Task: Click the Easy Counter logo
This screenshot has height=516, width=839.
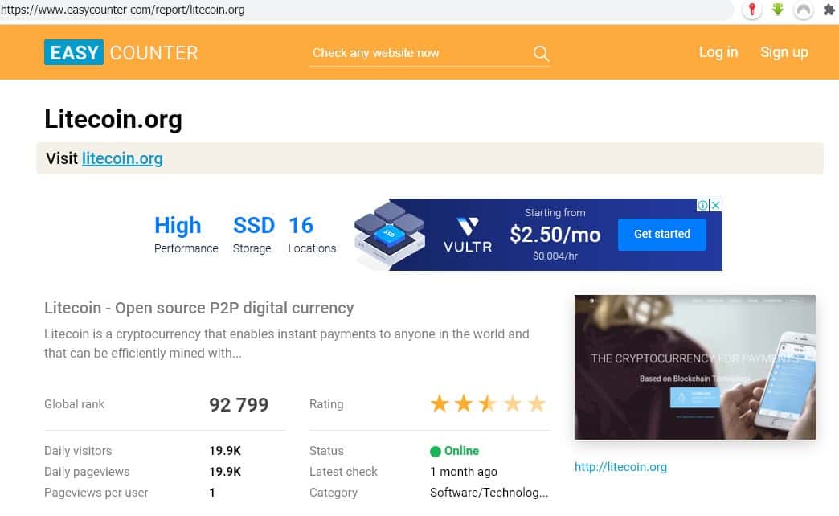Action: pyautogui.click(x=121, y=53)
